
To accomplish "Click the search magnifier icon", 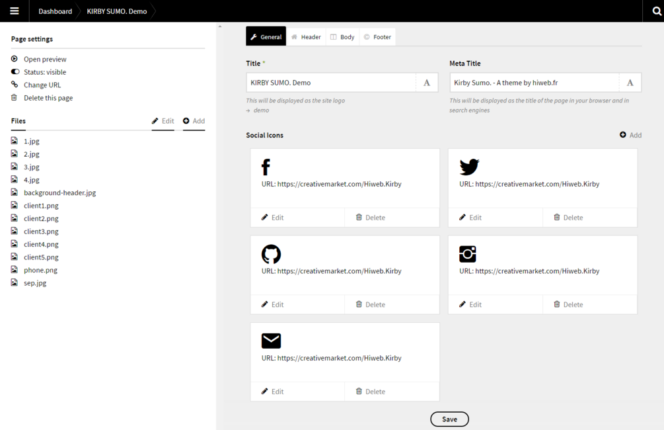I will click(656, 11).
